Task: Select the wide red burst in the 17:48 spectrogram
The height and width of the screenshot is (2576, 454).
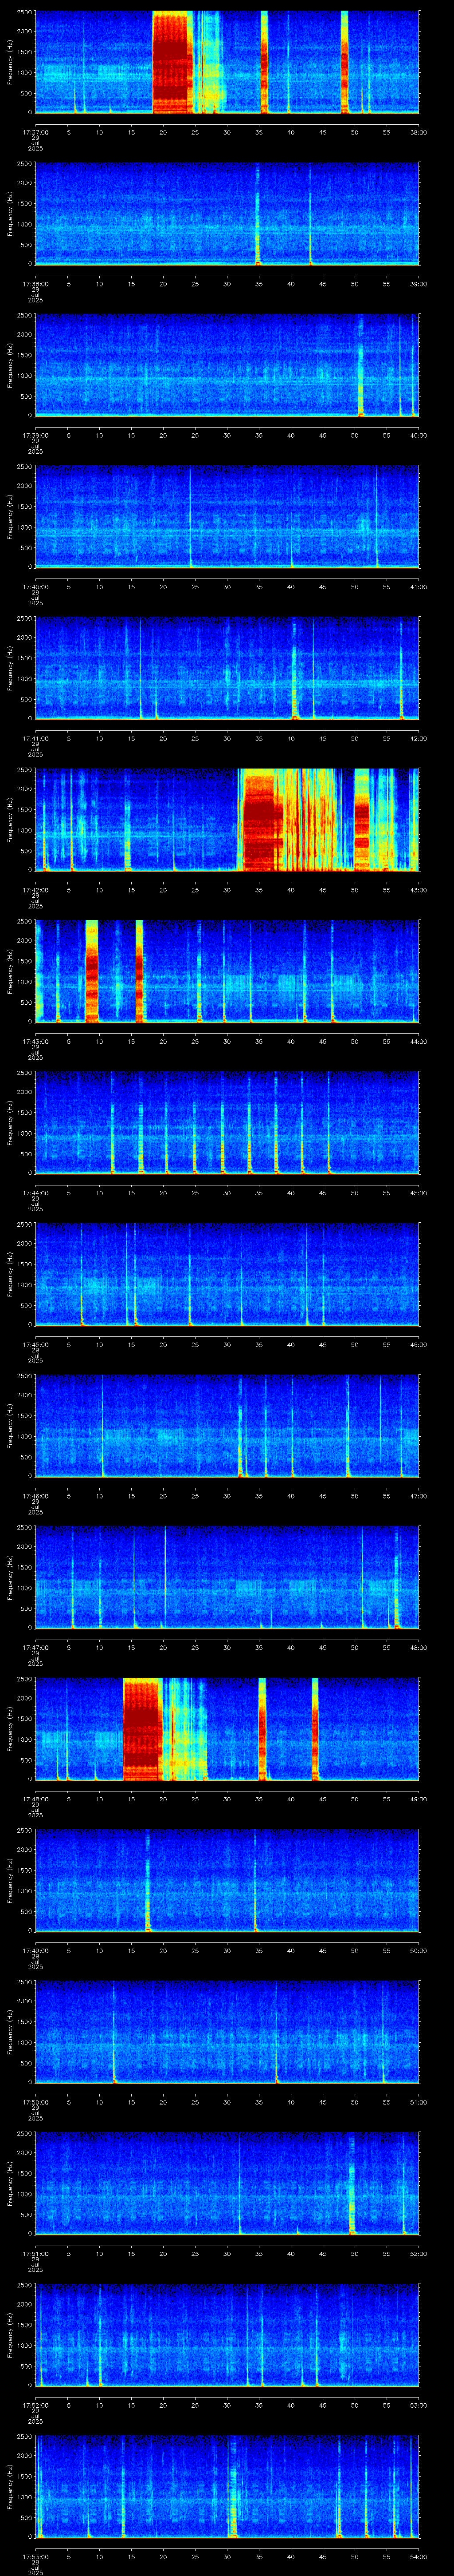Action: [x=142, y=1729]
